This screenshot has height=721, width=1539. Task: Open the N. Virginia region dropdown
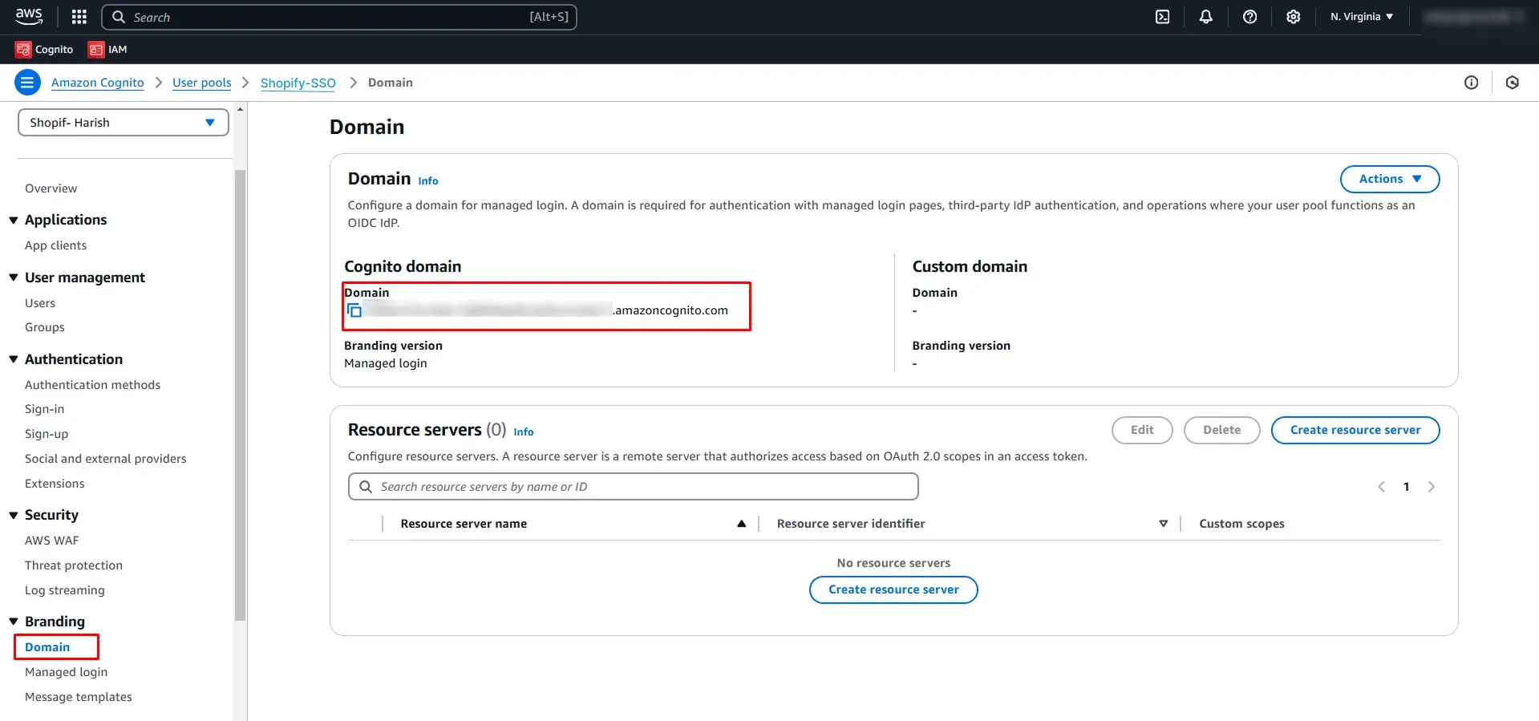pos(1362,17)
